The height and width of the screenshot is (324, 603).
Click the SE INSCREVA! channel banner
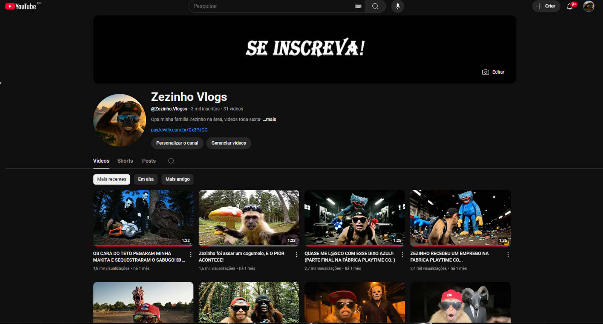click(305, 49)
